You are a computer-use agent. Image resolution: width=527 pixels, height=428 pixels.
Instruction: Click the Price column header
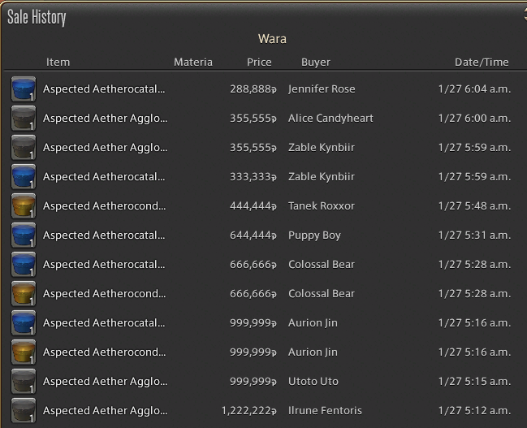(259, 63)
